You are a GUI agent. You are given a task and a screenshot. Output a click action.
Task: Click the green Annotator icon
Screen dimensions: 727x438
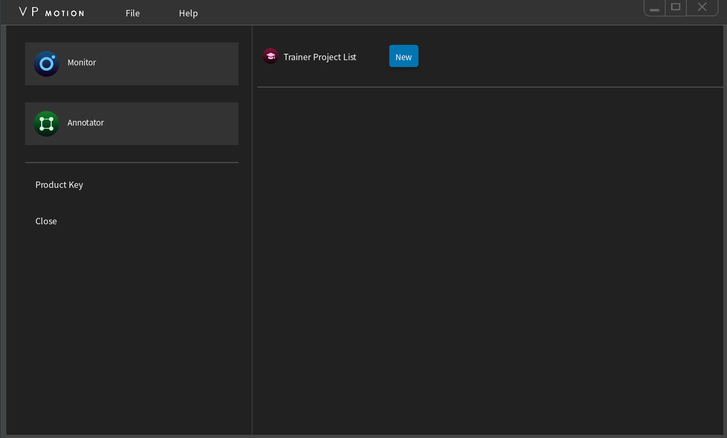pos(46,123)
